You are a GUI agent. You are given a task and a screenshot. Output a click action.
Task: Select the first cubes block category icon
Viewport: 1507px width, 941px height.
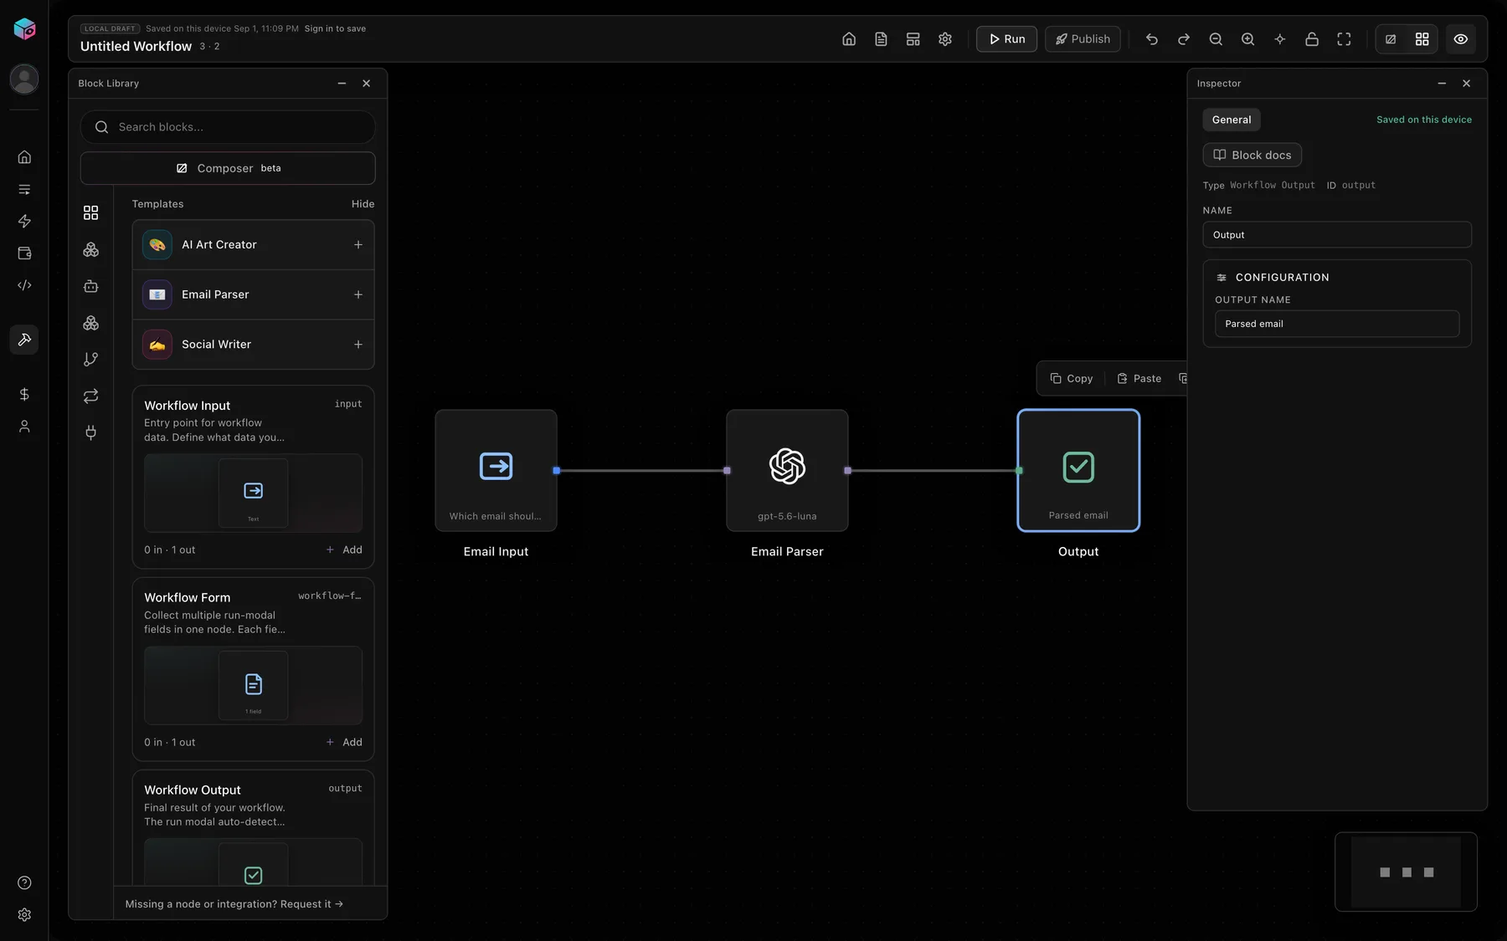91,250
